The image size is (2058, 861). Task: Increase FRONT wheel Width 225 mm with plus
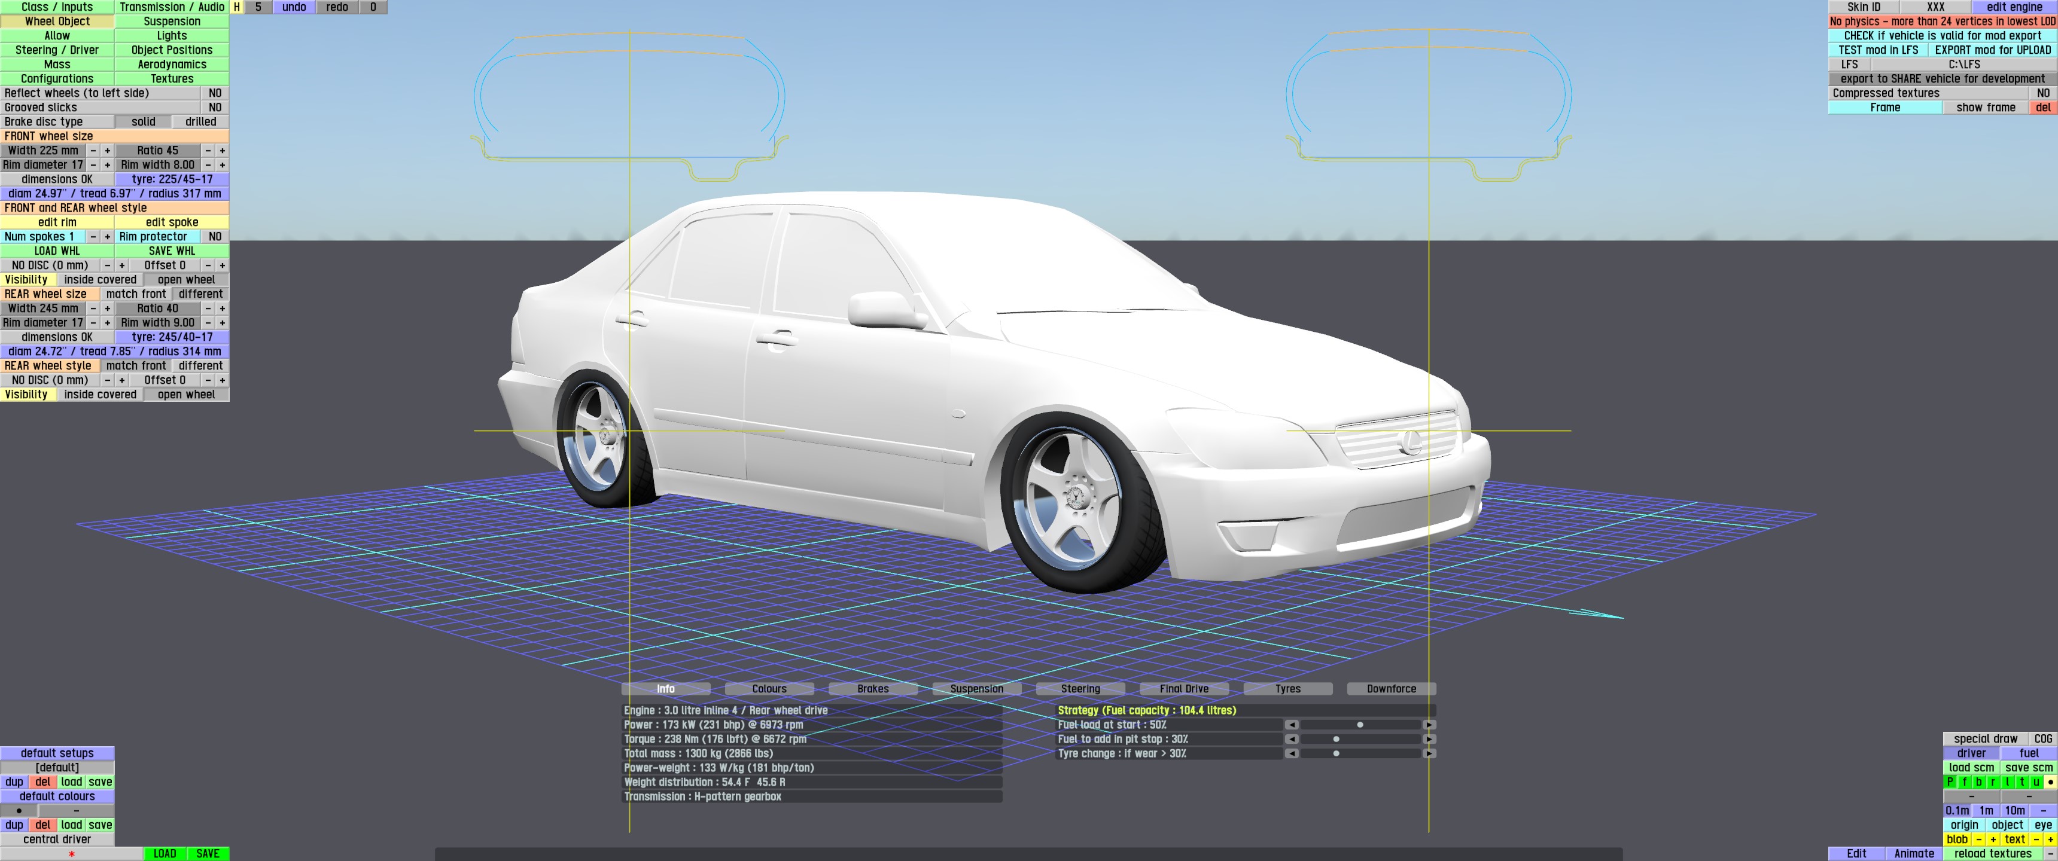point(107,150)
